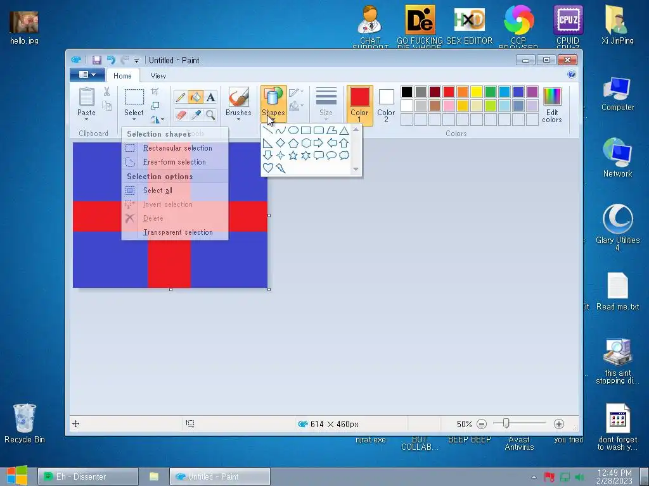
Task: Open Recycle Bin on desktop
Action: coord(25,423)
